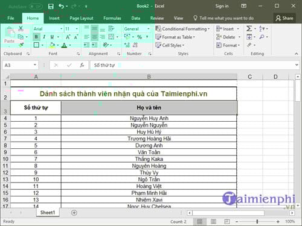Decrease decimal places
Screen dimensions: 302x226
coord(135,45)
